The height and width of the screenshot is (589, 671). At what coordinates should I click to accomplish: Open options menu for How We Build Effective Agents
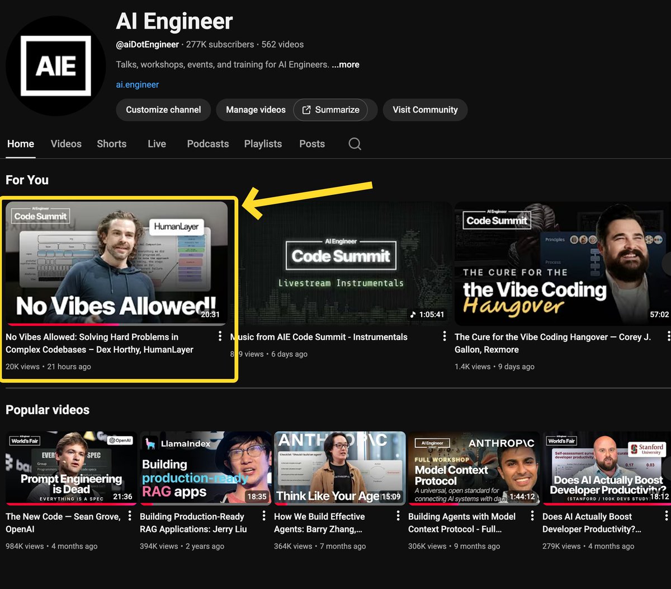coord(398,516)
